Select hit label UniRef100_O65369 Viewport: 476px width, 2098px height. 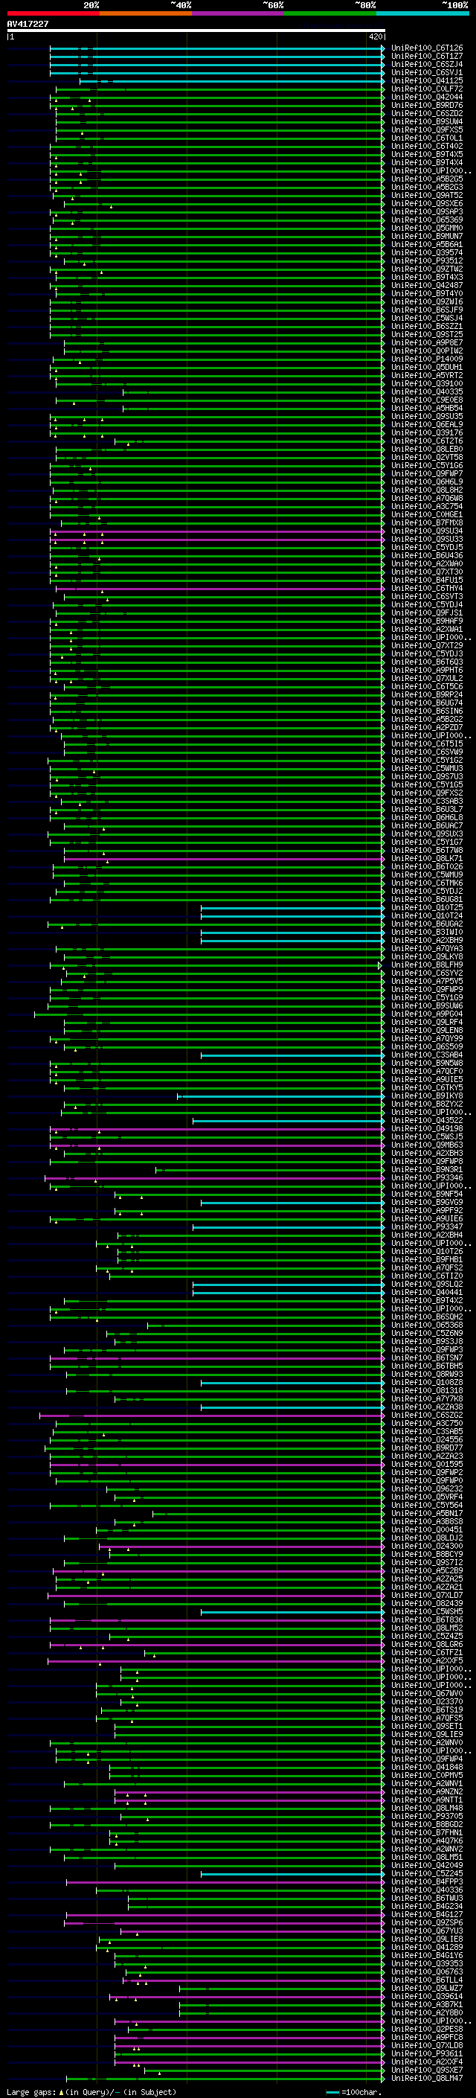[426, 221]
